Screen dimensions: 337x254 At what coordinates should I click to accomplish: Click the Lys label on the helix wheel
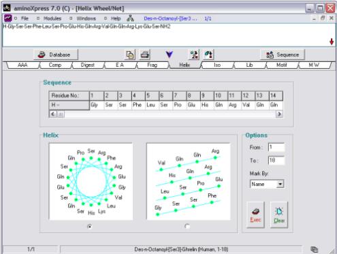pos(101,211)
